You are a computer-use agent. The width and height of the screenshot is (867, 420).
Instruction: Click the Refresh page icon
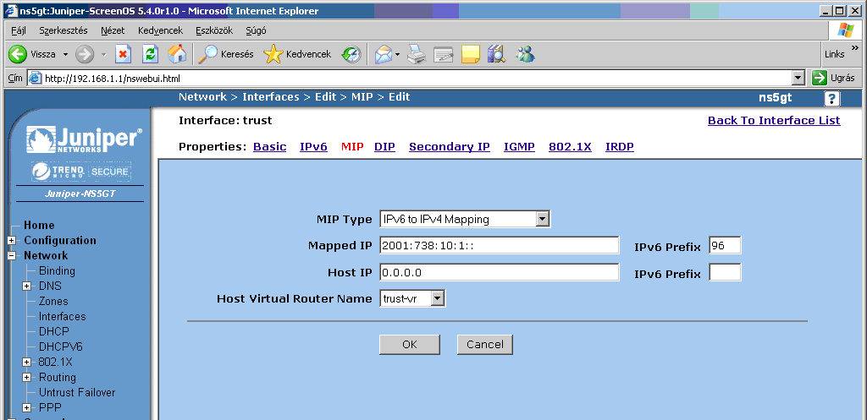[150, 54]
